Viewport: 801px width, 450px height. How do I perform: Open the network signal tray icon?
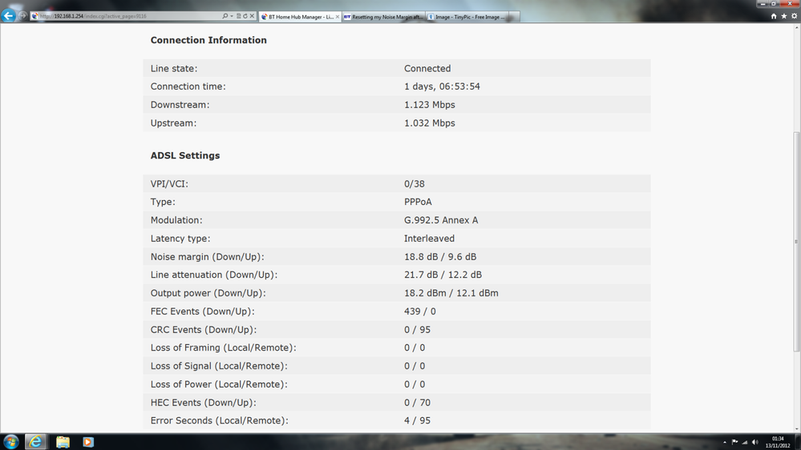pyautogui.click(x=745, y=442)
